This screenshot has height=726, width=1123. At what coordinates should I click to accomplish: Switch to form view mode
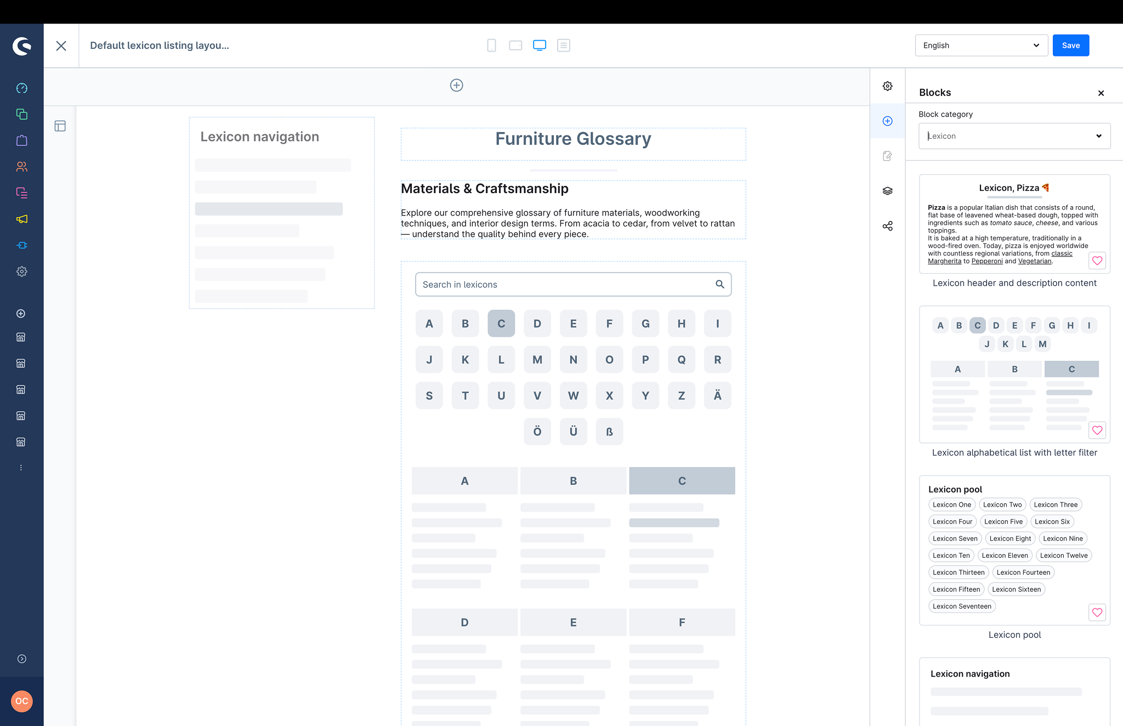point(564,46)
